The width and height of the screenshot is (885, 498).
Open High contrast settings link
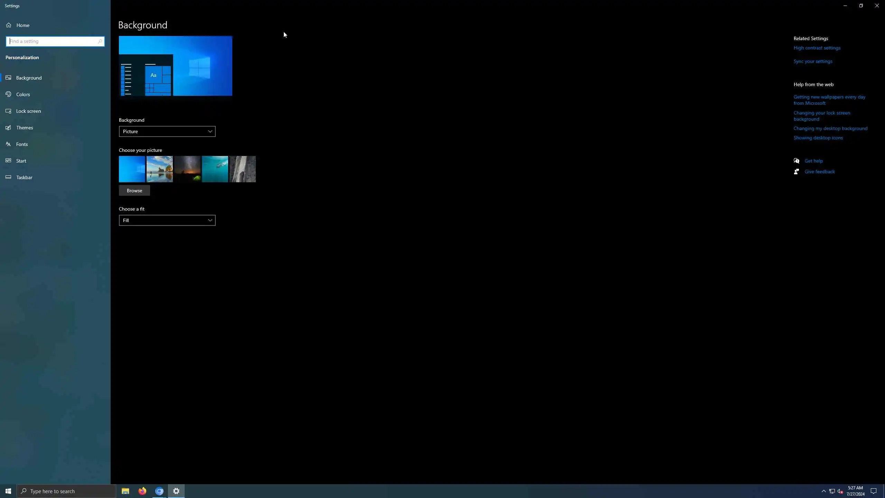tap(817, 48)
